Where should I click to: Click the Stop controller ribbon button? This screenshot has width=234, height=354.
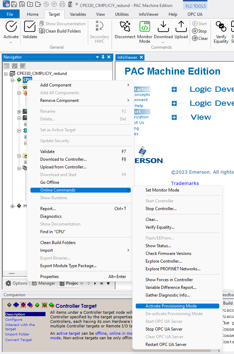pyautogui.click(x=199, y=31)
